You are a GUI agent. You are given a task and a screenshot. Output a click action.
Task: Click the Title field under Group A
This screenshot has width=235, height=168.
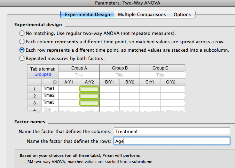click(x=79, y=75)
